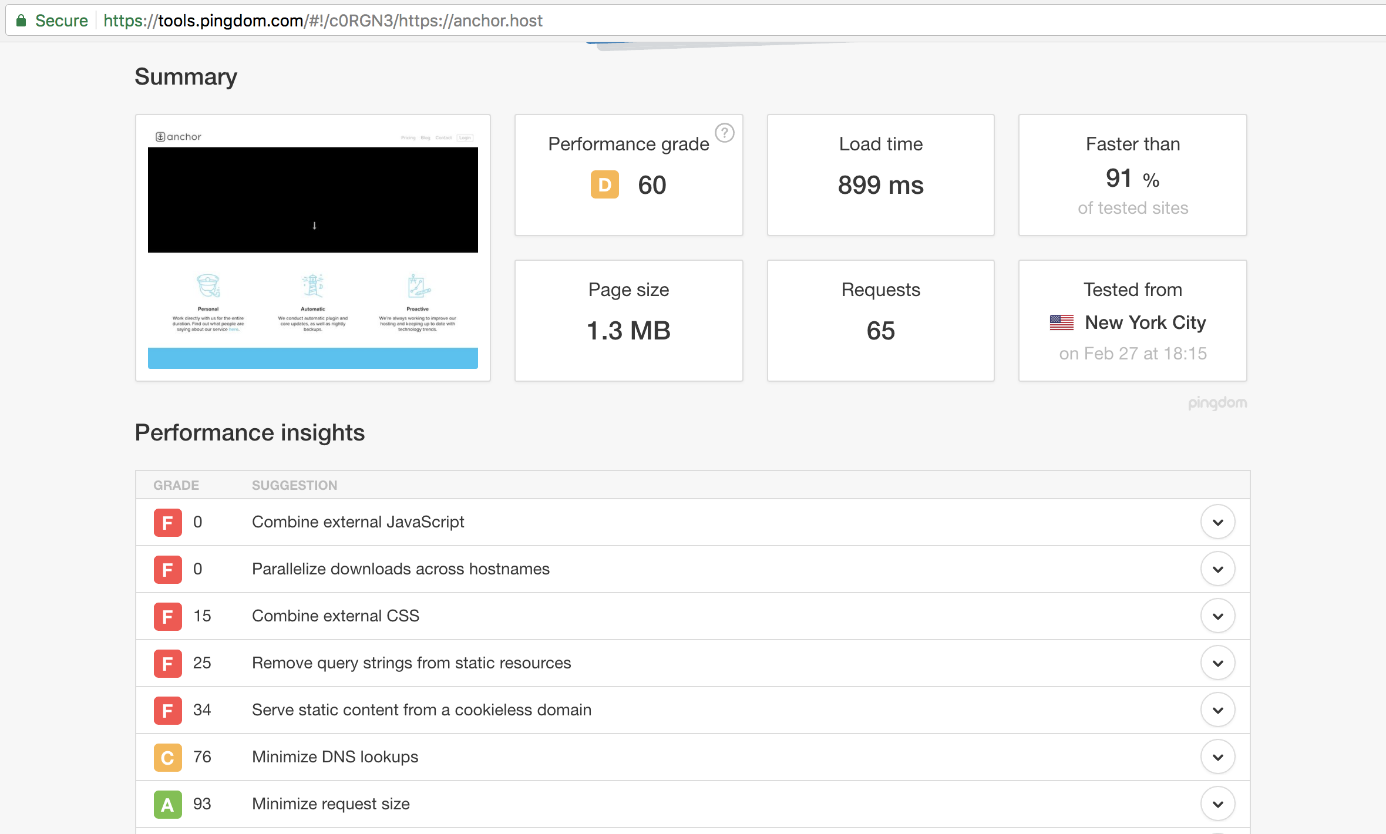Click the C badge for Minimize DNS lookups
This screenshot has height=834, width=1386.
coord(167,757)
